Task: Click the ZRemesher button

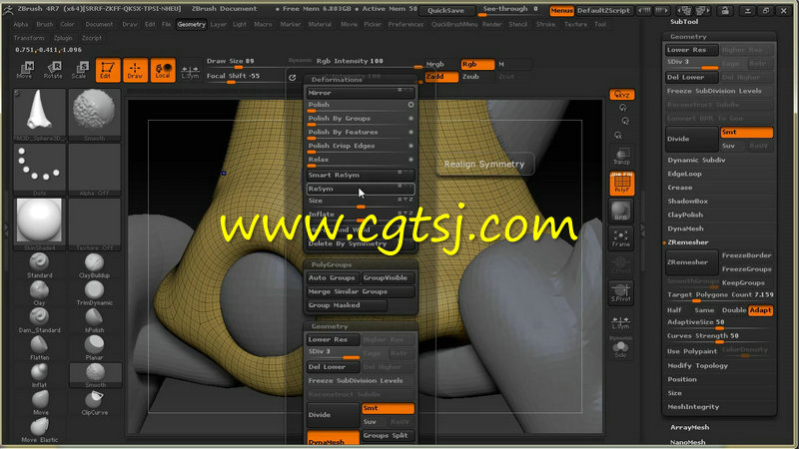Action: pyautogui.click(x=691, y=262)
